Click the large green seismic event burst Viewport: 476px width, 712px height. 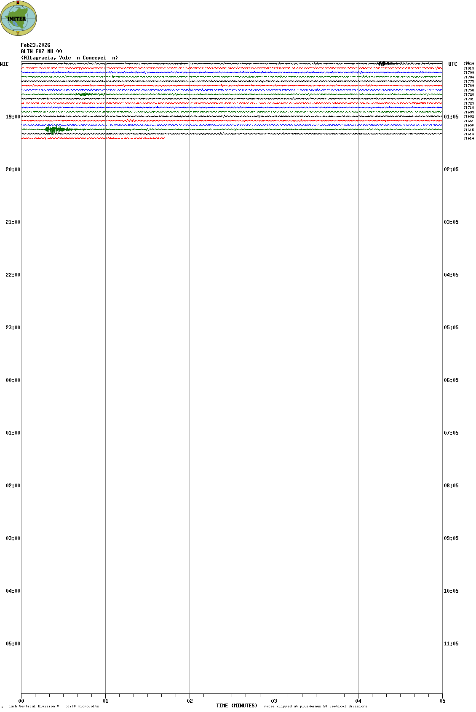tap(52, 129)
